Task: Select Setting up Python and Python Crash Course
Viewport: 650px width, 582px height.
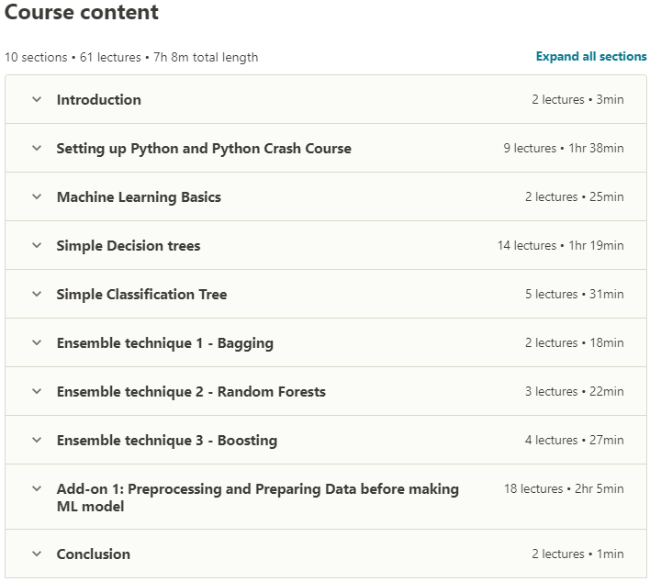Action: [204, 149]
